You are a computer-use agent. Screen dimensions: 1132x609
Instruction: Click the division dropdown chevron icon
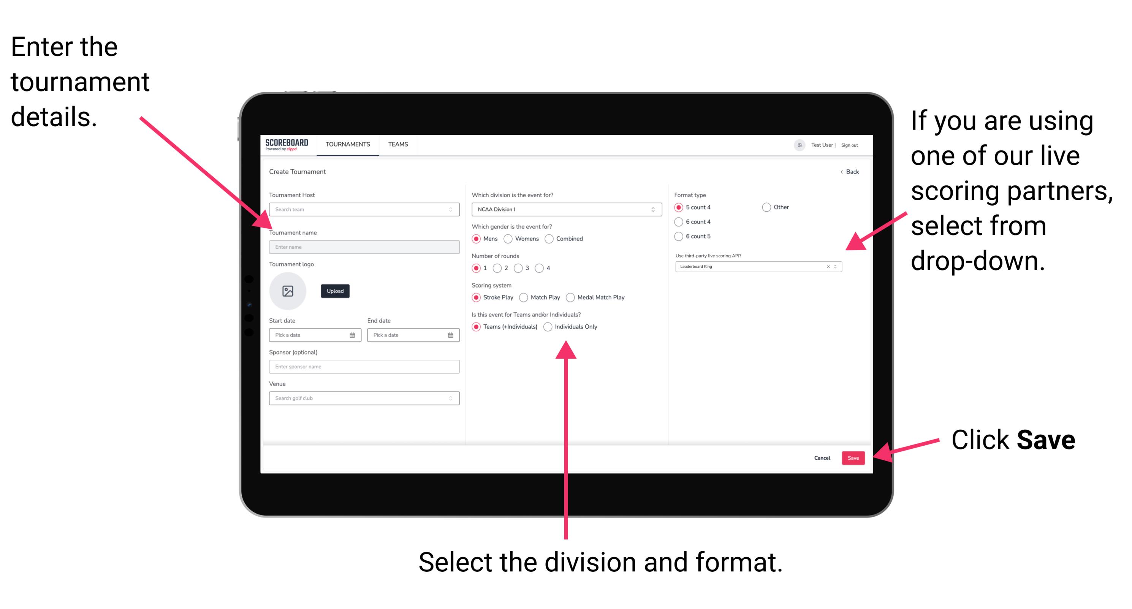coord(653,210)
